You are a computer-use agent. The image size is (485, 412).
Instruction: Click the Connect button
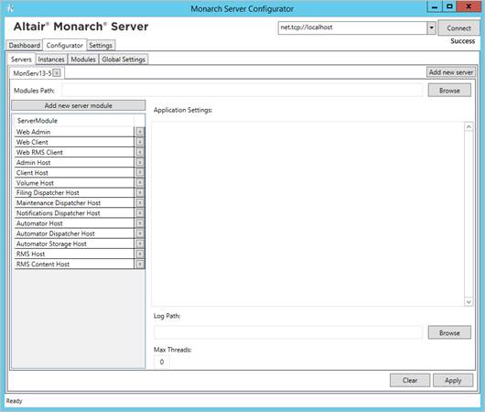458,28
